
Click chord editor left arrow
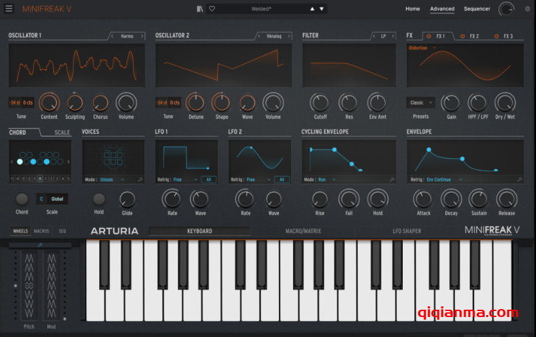[x=11, y=162]
